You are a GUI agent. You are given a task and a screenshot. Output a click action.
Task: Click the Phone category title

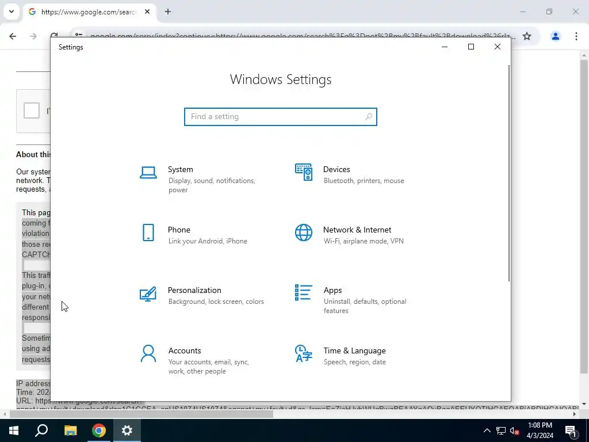(x=179, y=230)
